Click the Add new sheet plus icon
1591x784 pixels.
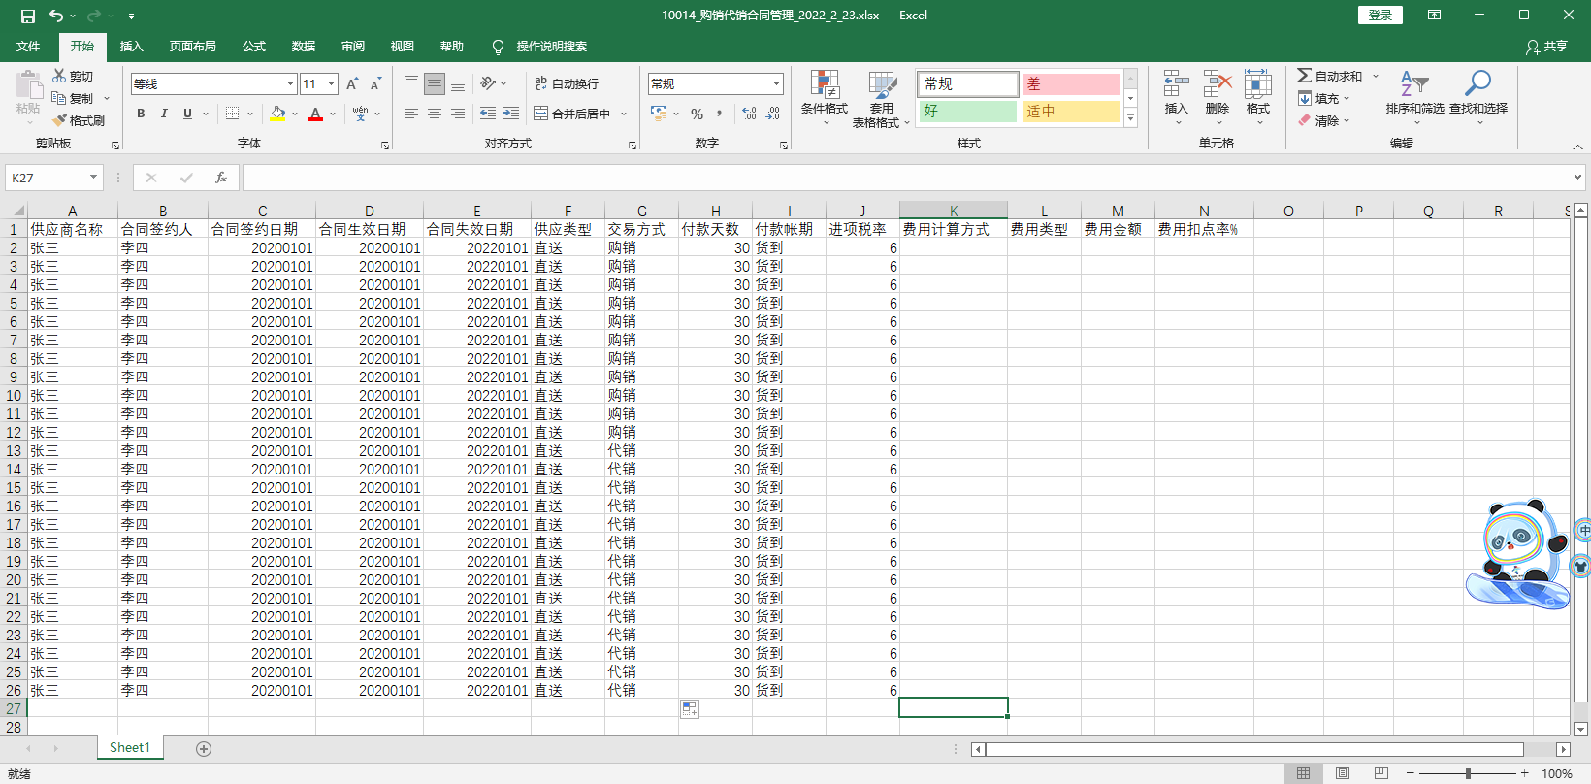[204, 748]
